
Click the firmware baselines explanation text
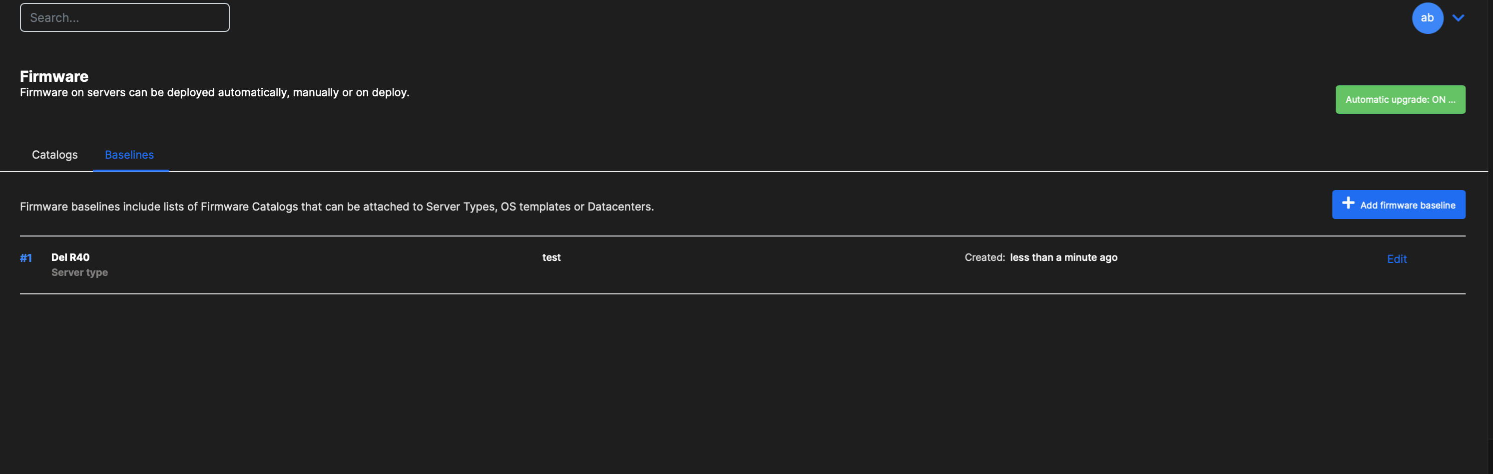point(337,207)
